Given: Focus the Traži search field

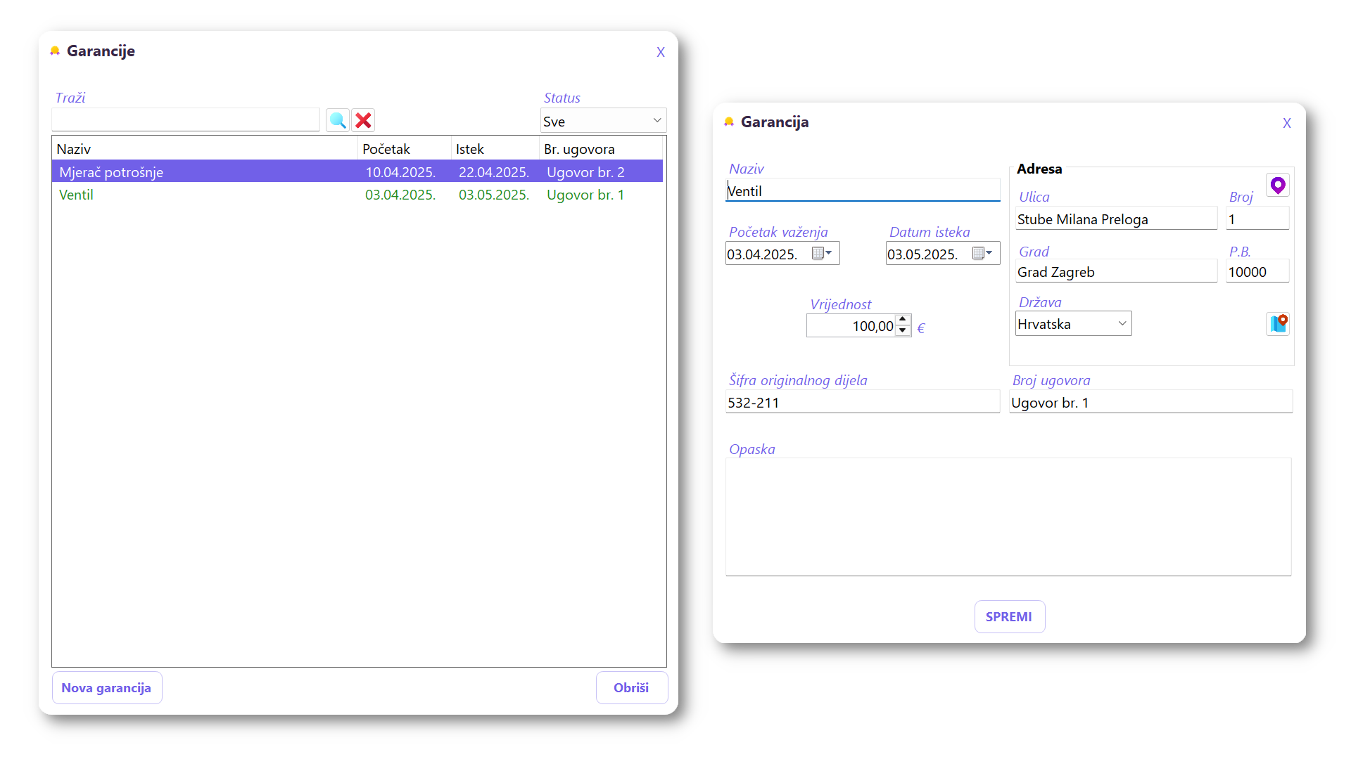Looking at the screenshot, I should [x=186, y=119].
